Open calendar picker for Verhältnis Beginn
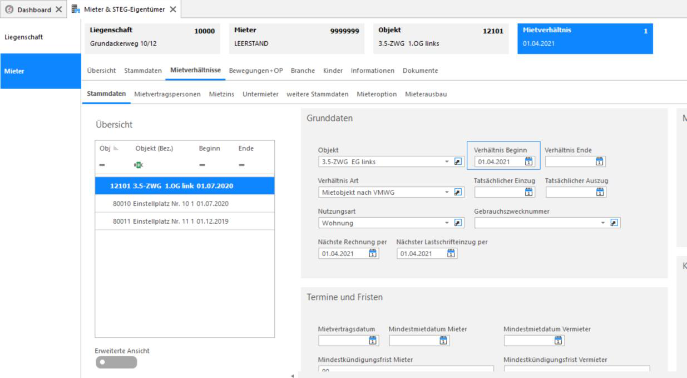687x378 pixels. (x=529, y=161)
